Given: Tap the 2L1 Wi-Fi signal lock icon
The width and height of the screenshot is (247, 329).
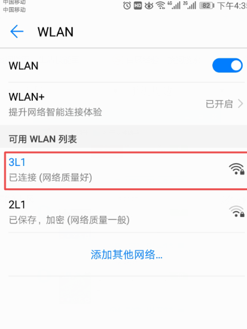Looking at the screenshot, I should click(x=237, y=212).
